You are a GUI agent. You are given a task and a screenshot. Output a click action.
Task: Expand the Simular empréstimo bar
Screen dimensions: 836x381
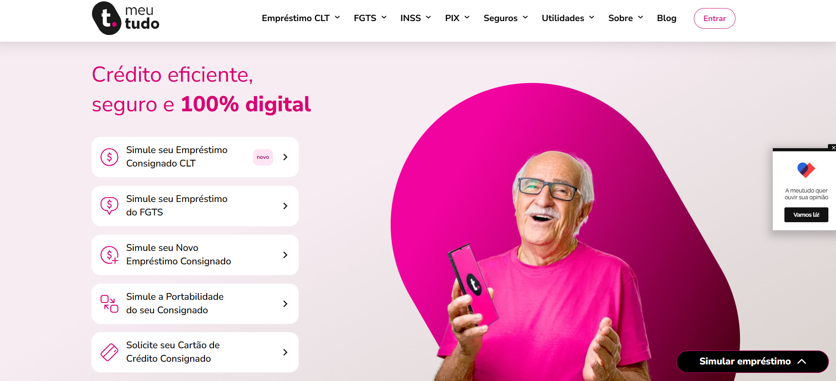pyautogui.click(x=752, y=361)
